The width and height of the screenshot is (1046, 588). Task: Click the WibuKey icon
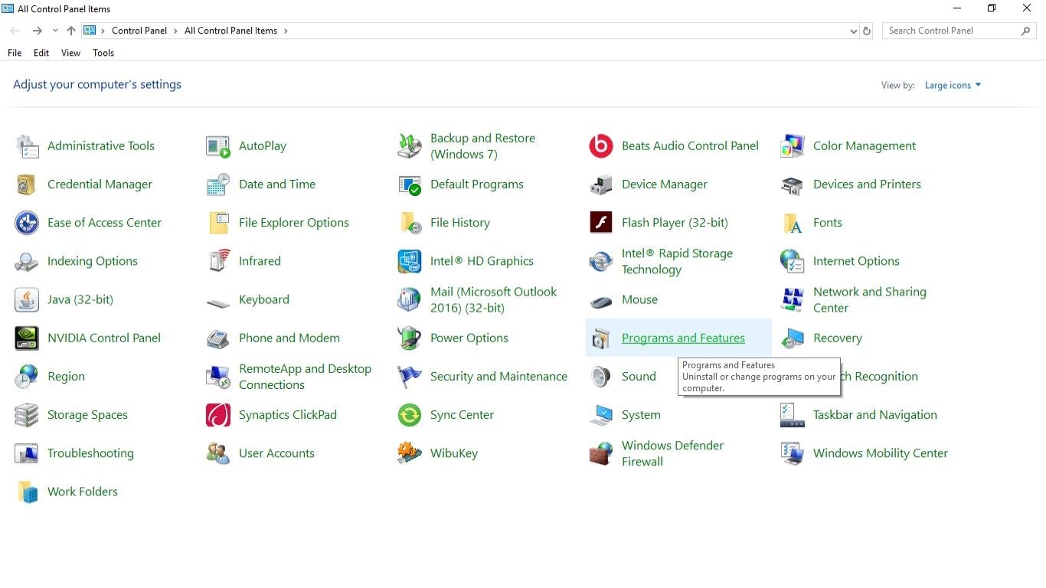[410, 453]
